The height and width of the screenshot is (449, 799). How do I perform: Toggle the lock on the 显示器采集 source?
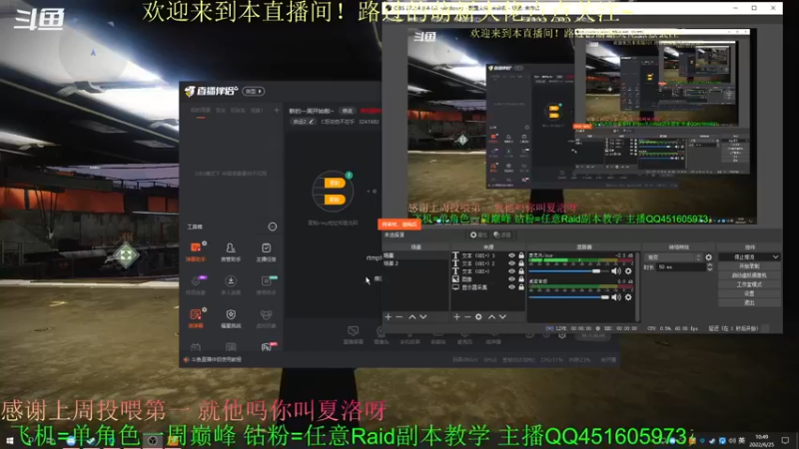tap(521, 287)
